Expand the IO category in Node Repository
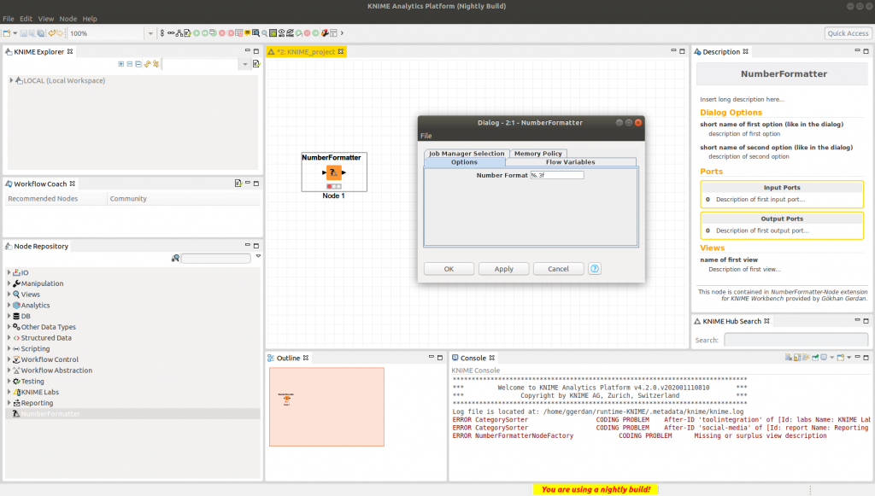This screenshot has width=875, height=496. [9, 272]
